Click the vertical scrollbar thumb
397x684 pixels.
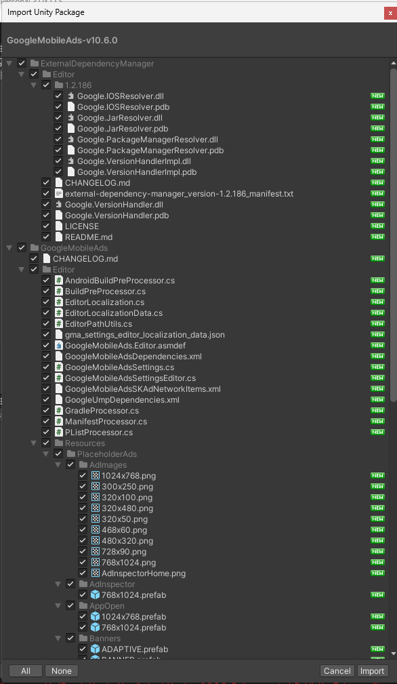pos(394,235)
